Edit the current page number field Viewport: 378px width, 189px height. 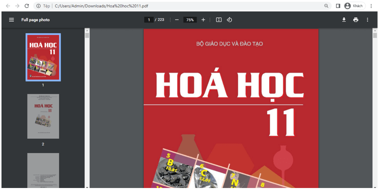(x=149, y=20)
